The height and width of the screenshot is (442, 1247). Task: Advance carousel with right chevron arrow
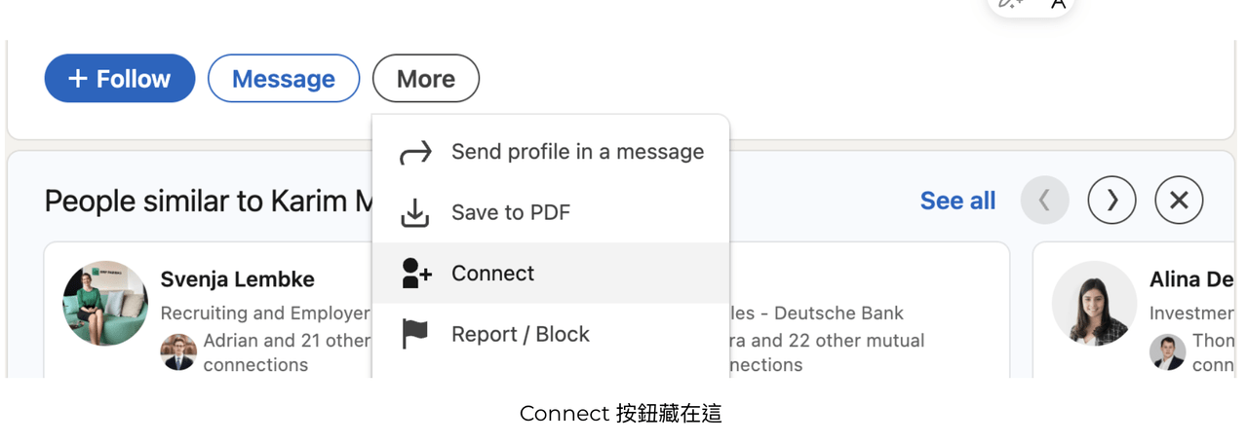coord(1112,201)
